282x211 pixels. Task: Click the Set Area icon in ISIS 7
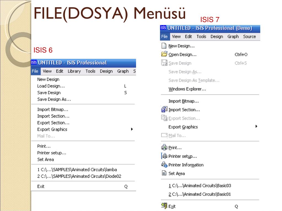(164, 173)
